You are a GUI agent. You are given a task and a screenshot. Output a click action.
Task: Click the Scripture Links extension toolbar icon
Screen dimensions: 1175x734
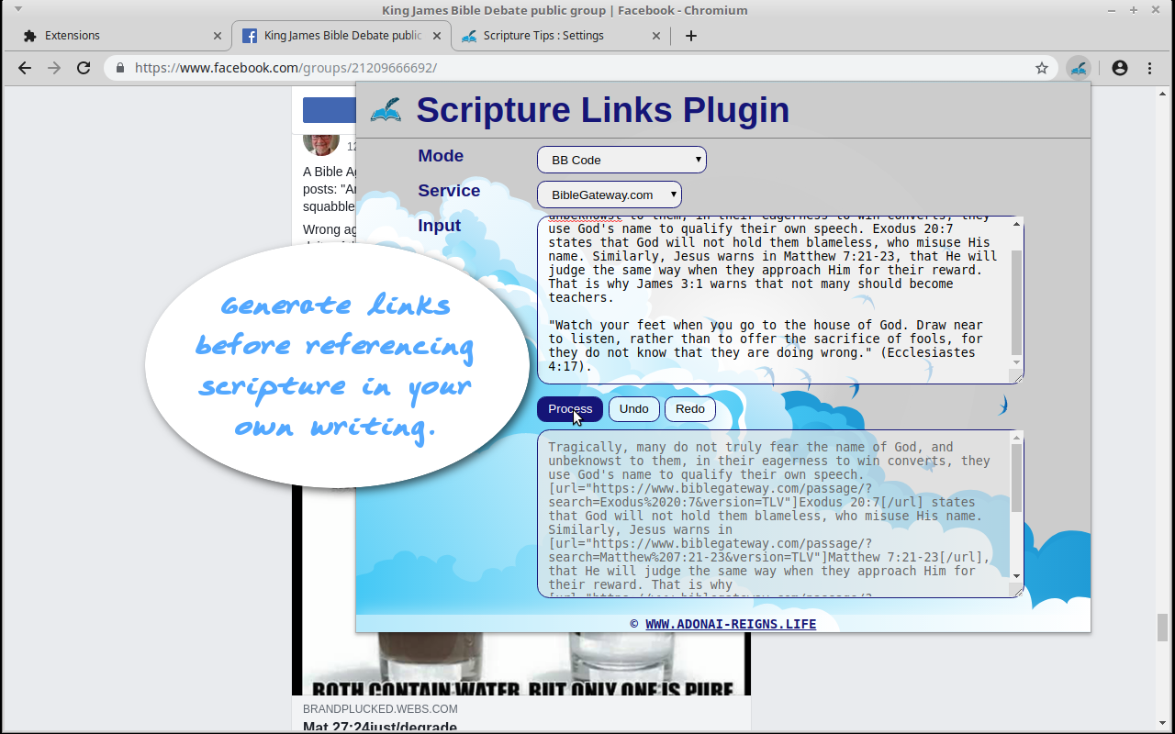[1079, 68]
